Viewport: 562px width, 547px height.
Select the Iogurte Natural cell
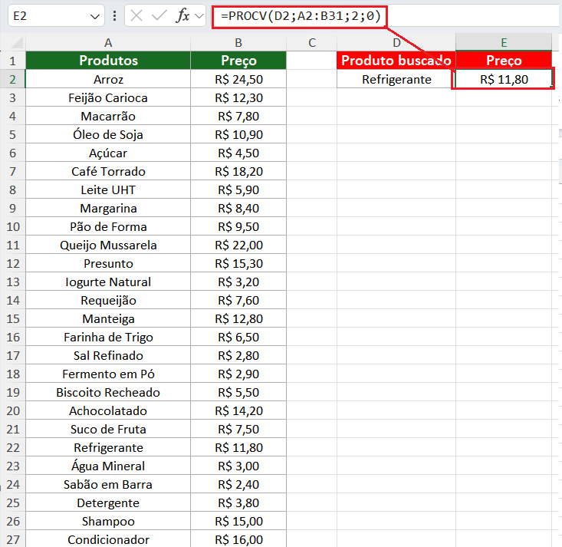point(108,282)
